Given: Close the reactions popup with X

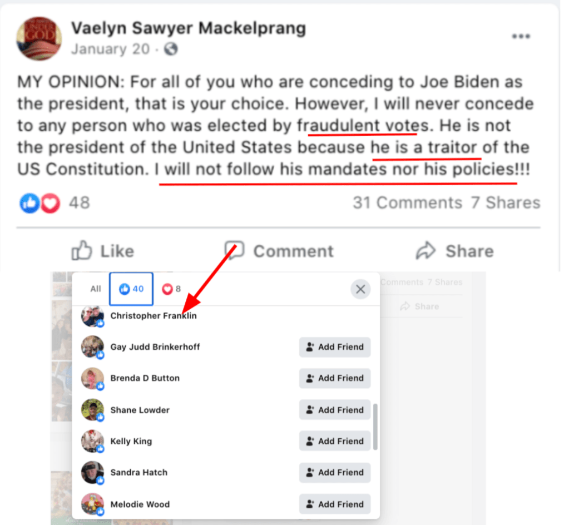Looking at the screenshot, I should point(360,289).
